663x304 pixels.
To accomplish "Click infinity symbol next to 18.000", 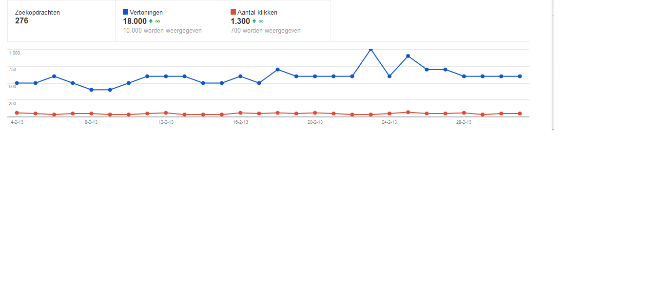I will [158, 21].
